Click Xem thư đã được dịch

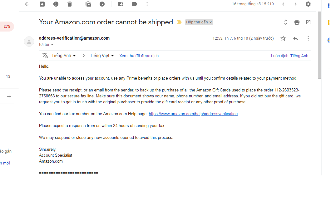(x=139, y=56)
